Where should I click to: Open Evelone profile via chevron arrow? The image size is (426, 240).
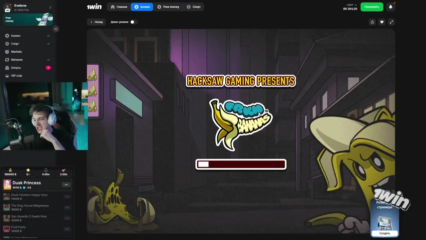pos(50,7)
